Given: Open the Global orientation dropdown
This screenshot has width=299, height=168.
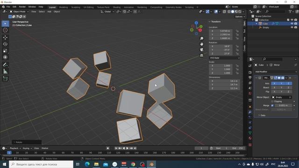Looking at the screenshot, I should pyautogui.click(x=107, y=12).
